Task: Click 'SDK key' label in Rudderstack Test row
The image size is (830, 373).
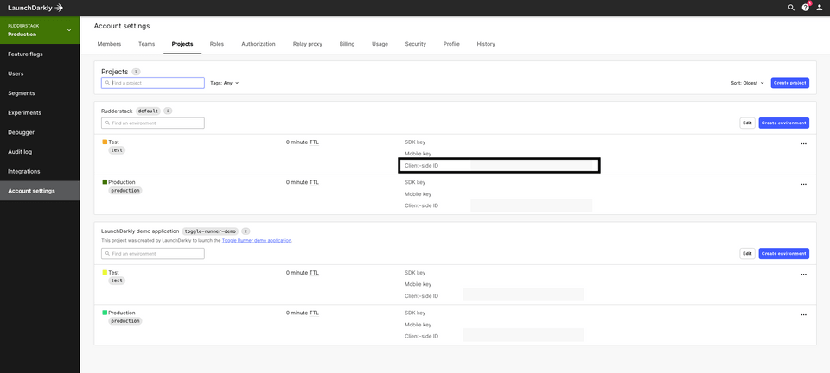Action: click(415, 142)
